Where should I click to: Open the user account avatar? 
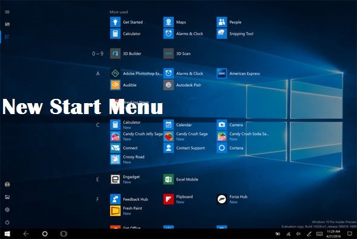click(7, 184)
